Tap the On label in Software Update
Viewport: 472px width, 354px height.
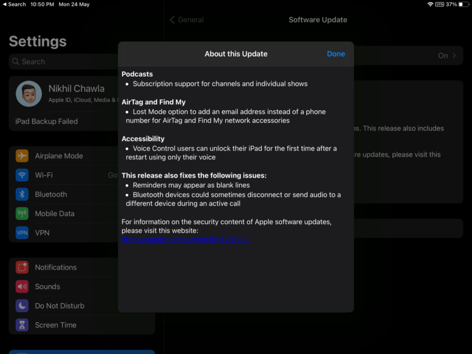(x=443, y=55)
